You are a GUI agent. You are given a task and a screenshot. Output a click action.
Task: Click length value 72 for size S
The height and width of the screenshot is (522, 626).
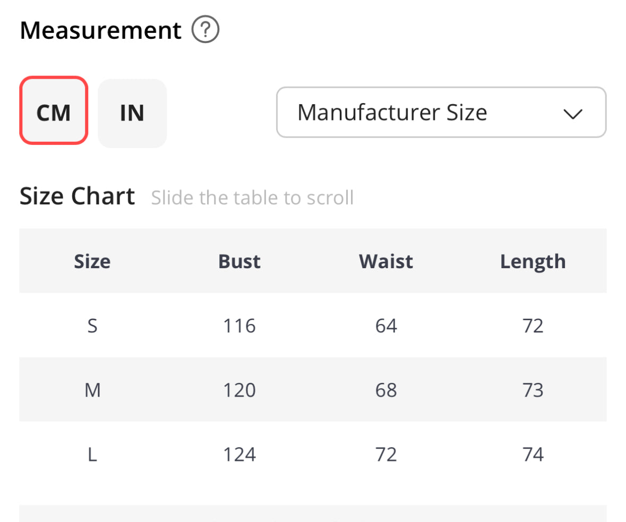pos(533,326)
